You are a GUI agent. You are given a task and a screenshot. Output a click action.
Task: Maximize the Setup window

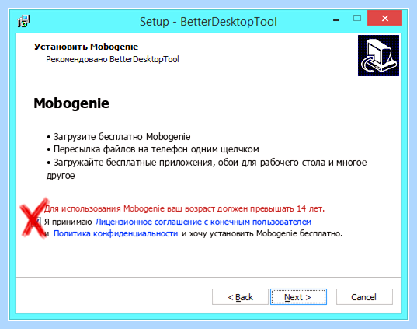point(357,19)
